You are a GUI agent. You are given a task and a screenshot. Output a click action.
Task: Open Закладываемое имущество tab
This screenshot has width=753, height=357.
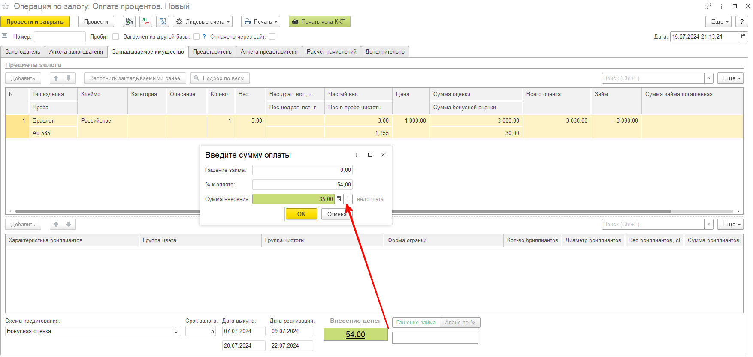tap(148, 52)
